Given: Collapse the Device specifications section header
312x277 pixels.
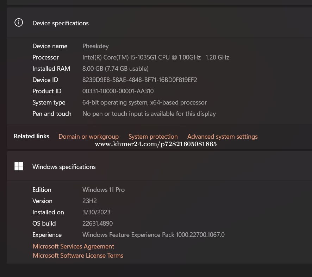Looking at the screenshot, I should click(x=159, y=23).
